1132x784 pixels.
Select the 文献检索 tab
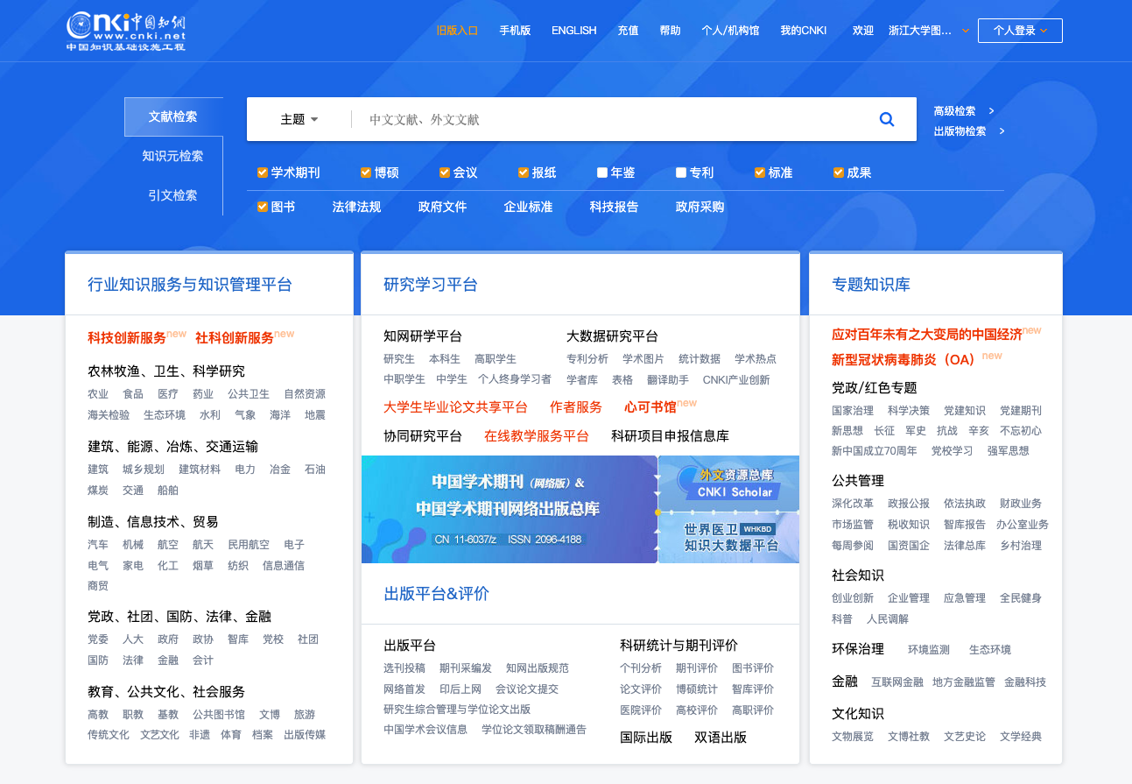coord(173,117)
